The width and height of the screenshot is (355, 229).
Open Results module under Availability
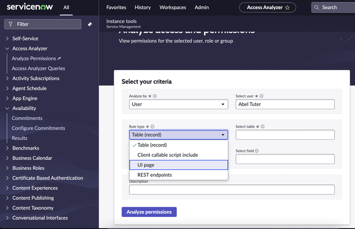pyautogui.click(x=19, y=138)
